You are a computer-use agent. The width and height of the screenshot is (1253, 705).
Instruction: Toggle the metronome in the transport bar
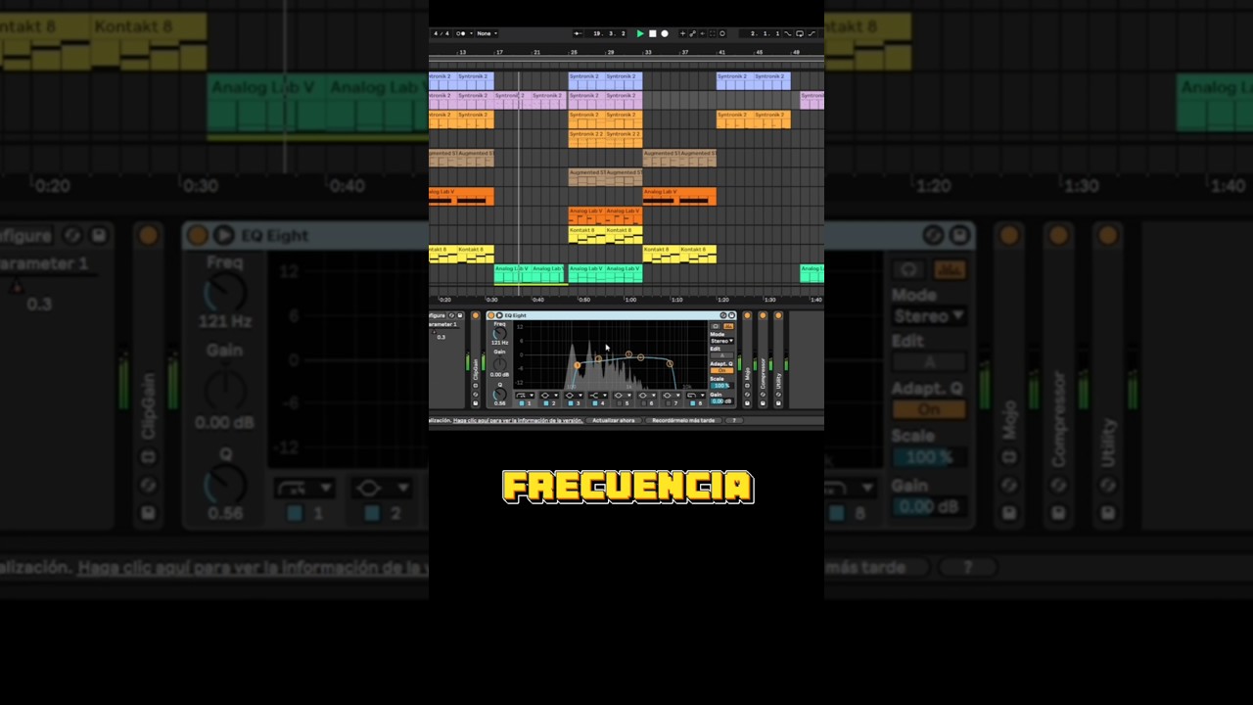[x=460, y=33]
